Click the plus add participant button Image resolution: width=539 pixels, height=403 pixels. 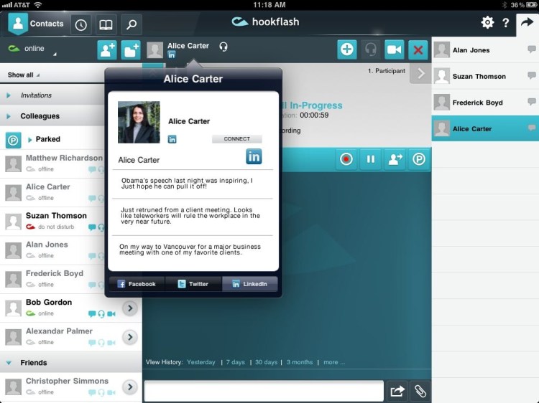pyautogui.click(x=347, y=49)
